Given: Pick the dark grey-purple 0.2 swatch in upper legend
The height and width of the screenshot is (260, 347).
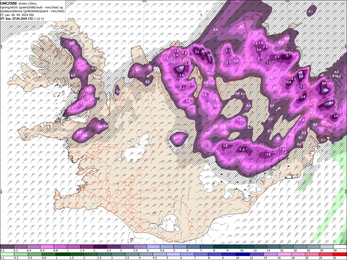Looking at the screenshot, I should tap(7, 247).
